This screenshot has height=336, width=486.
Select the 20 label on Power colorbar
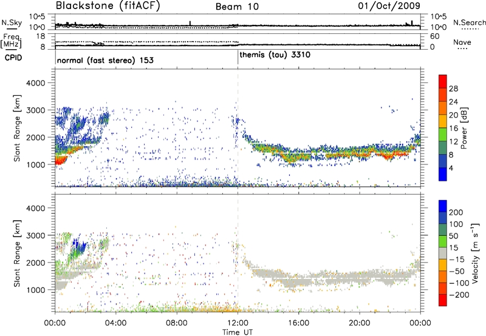453,115
